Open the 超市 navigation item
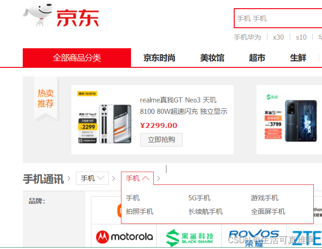This screenshot has height=249, width=322. 257,58
